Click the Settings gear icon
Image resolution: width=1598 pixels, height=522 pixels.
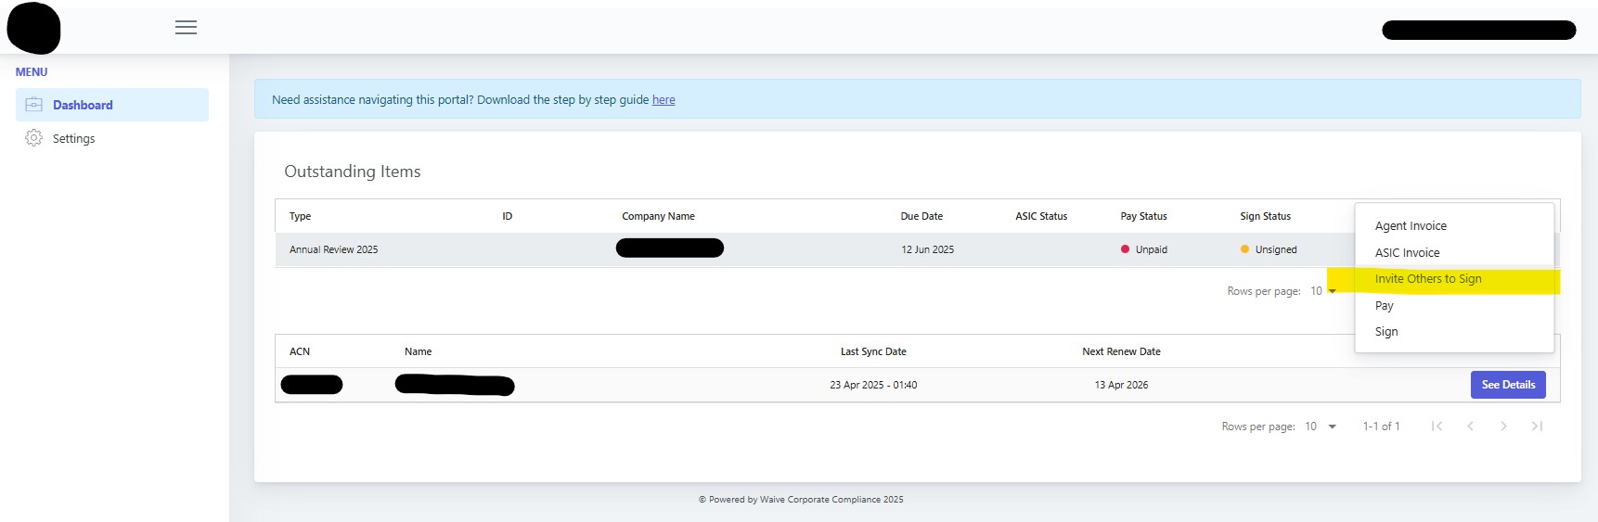[33, 138]
